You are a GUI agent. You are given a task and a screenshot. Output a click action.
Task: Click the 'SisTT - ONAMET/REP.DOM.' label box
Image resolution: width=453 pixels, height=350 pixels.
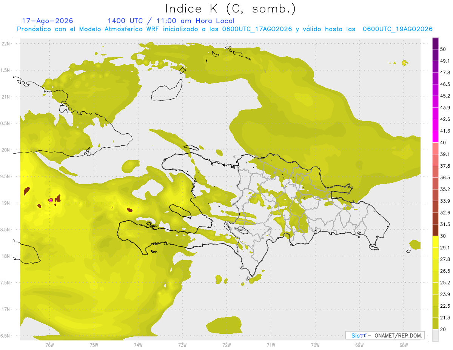[385, 335]
